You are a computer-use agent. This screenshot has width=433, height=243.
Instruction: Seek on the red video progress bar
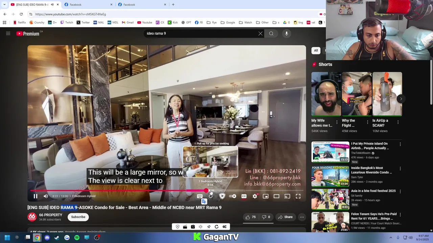pos(167,191)
